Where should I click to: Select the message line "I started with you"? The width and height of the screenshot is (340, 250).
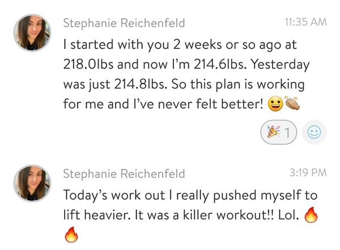(180, 45)
